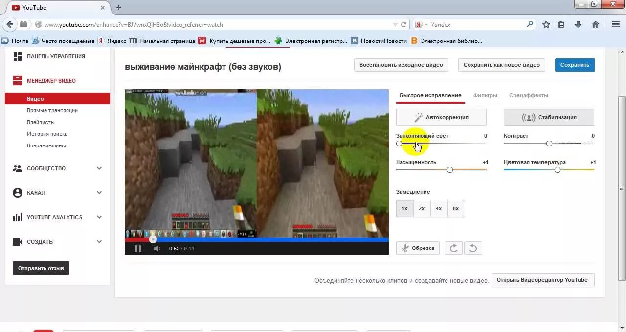Open the Firefox hamburger menu
Image resolution: width=626 pixels, height=332 pixels.
point(616,24)
